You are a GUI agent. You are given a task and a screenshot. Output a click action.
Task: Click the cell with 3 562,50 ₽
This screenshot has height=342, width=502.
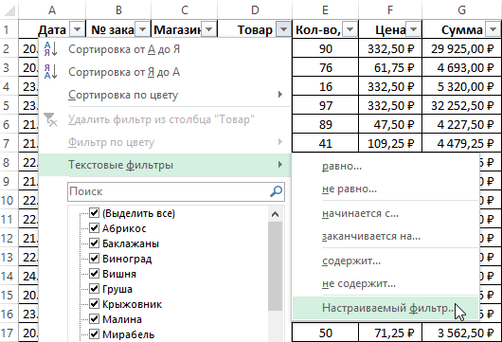tap(461, 333)
